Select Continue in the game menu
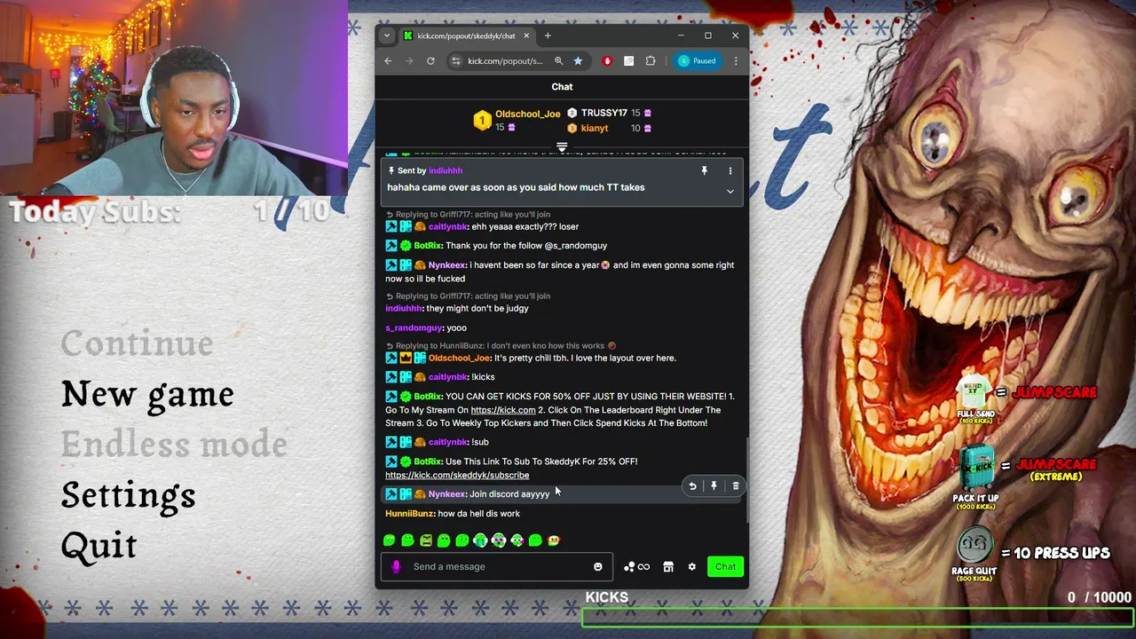The image size is (1136, 639). coord(137,343)
